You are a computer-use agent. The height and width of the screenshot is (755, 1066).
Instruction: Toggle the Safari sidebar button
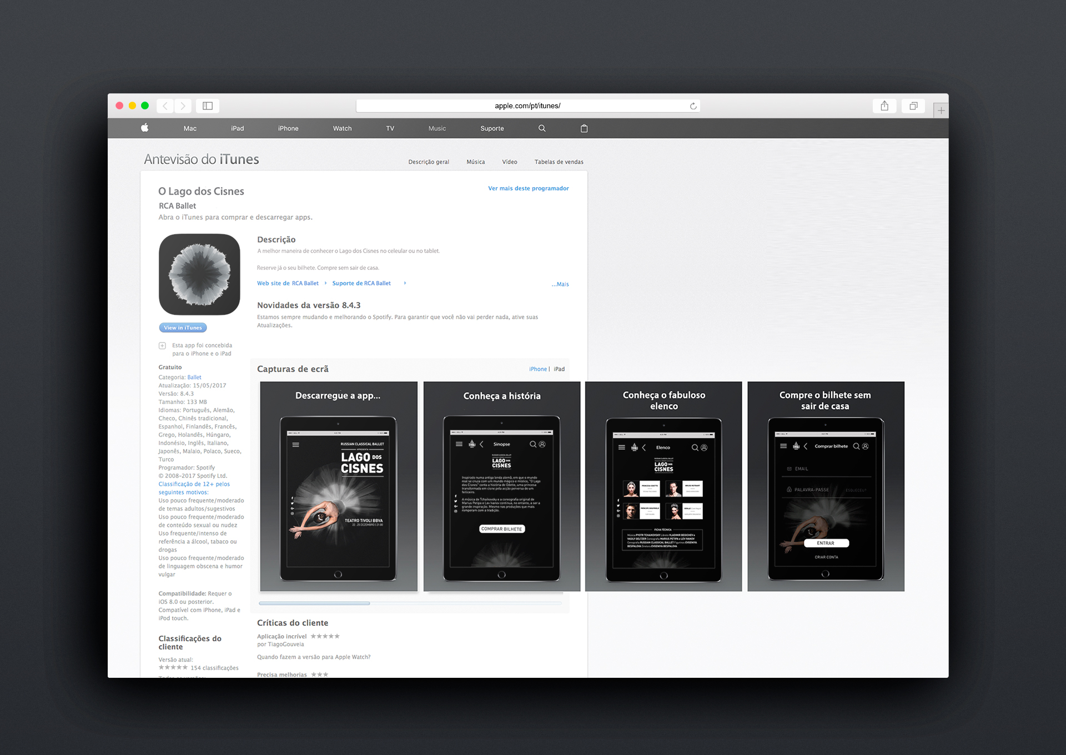pyautogui.click(x=208, y=105)
